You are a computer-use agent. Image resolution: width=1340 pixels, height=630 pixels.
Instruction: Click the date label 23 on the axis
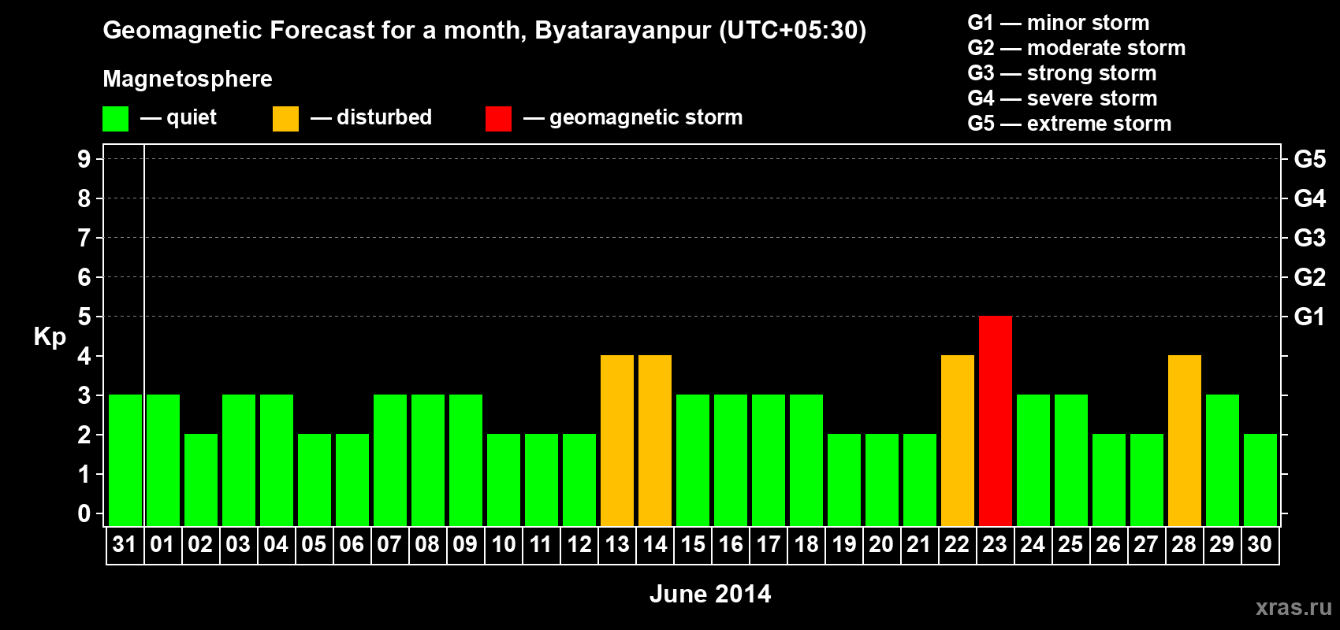(x=995, y=544)
